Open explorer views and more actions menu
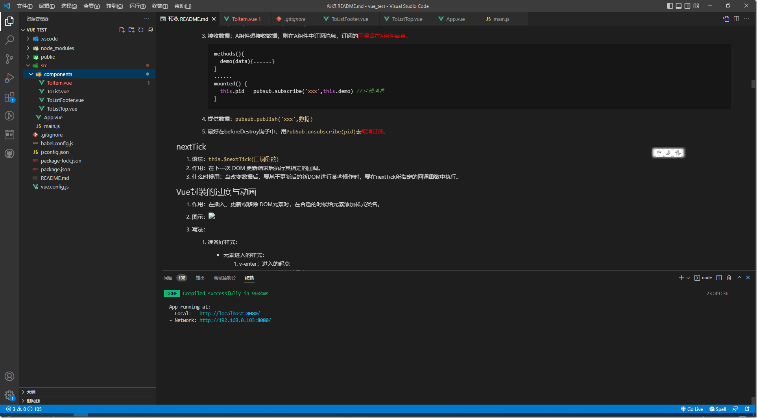The image size is (757, 418). point(147,19)
